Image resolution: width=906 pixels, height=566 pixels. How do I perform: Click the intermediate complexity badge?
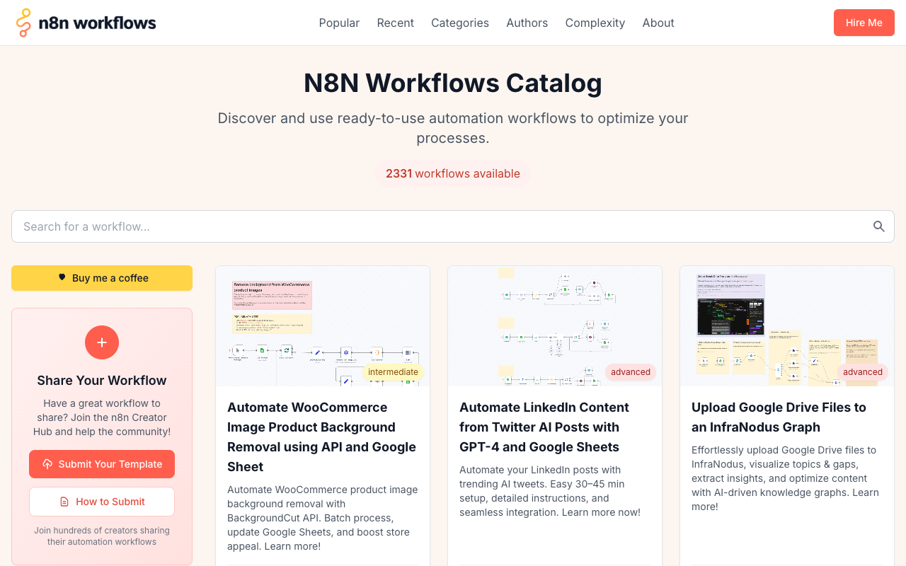point(393,372)
